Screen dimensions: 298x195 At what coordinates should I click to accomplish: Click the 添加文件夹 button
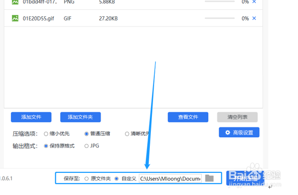pos(81,117)
